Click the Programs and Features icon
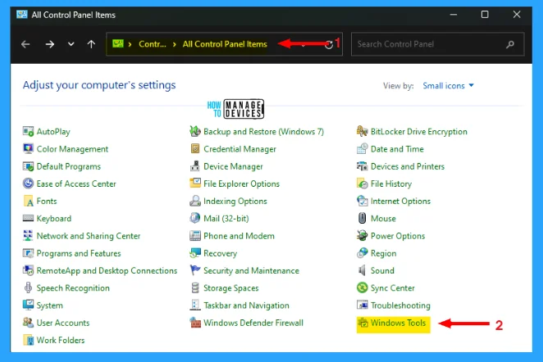Image resolution: width=543 pixels, height=362 pixels. tap(28, 253)
